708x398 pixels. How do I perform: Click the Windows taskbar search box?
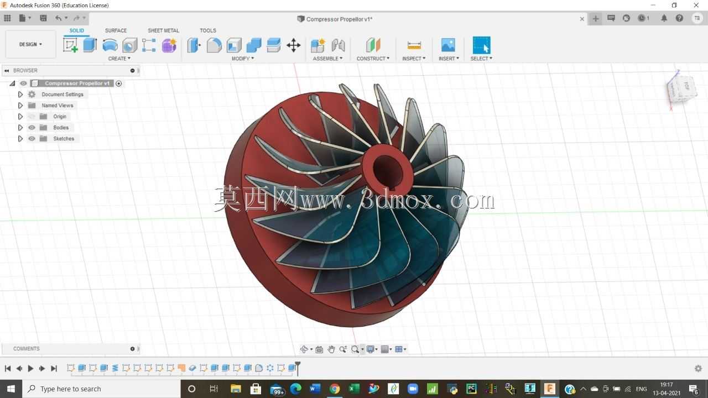(x=101, y=389)
